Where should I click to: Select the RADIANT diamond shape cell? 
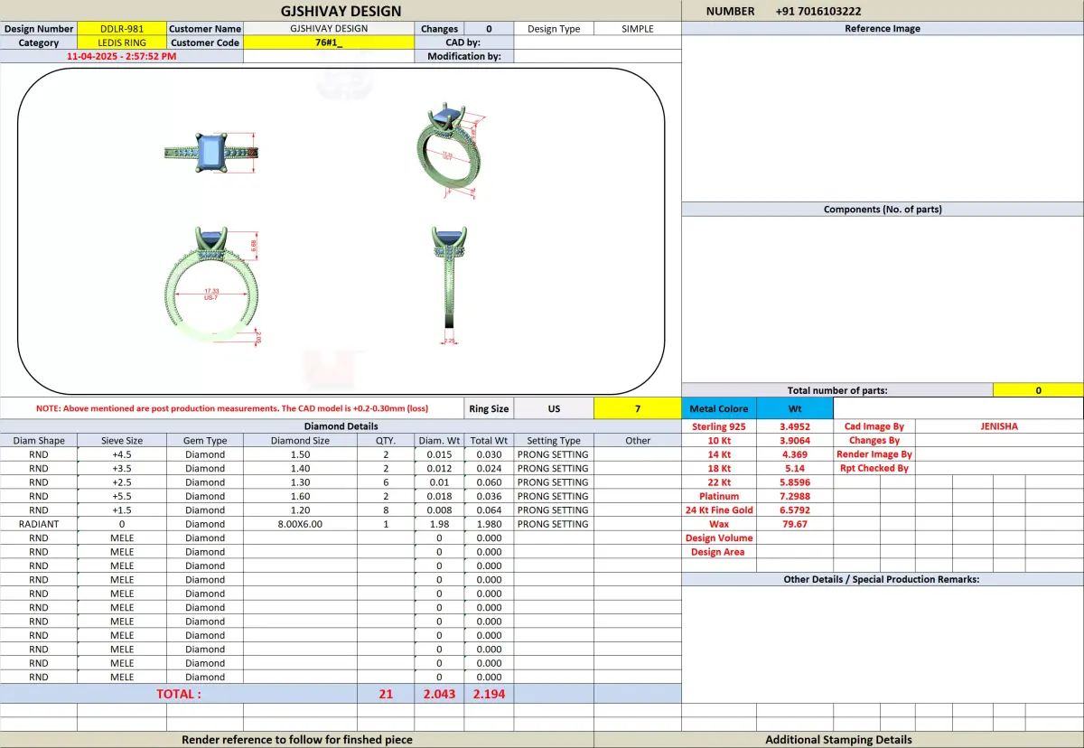[39, 524]
